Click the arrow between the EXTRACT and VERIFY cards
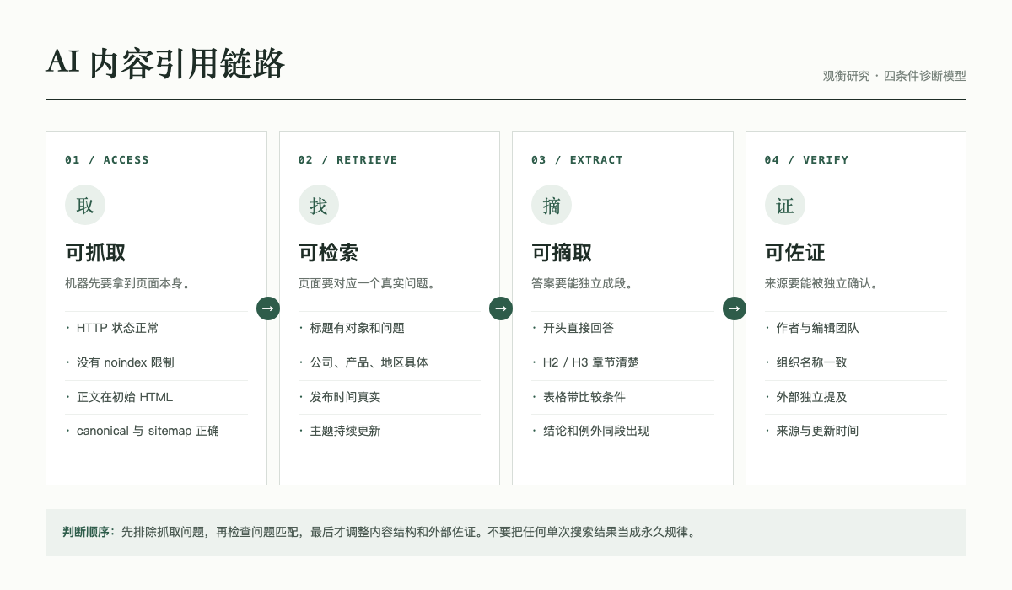The image size is (1012, 590). point(735,308)
